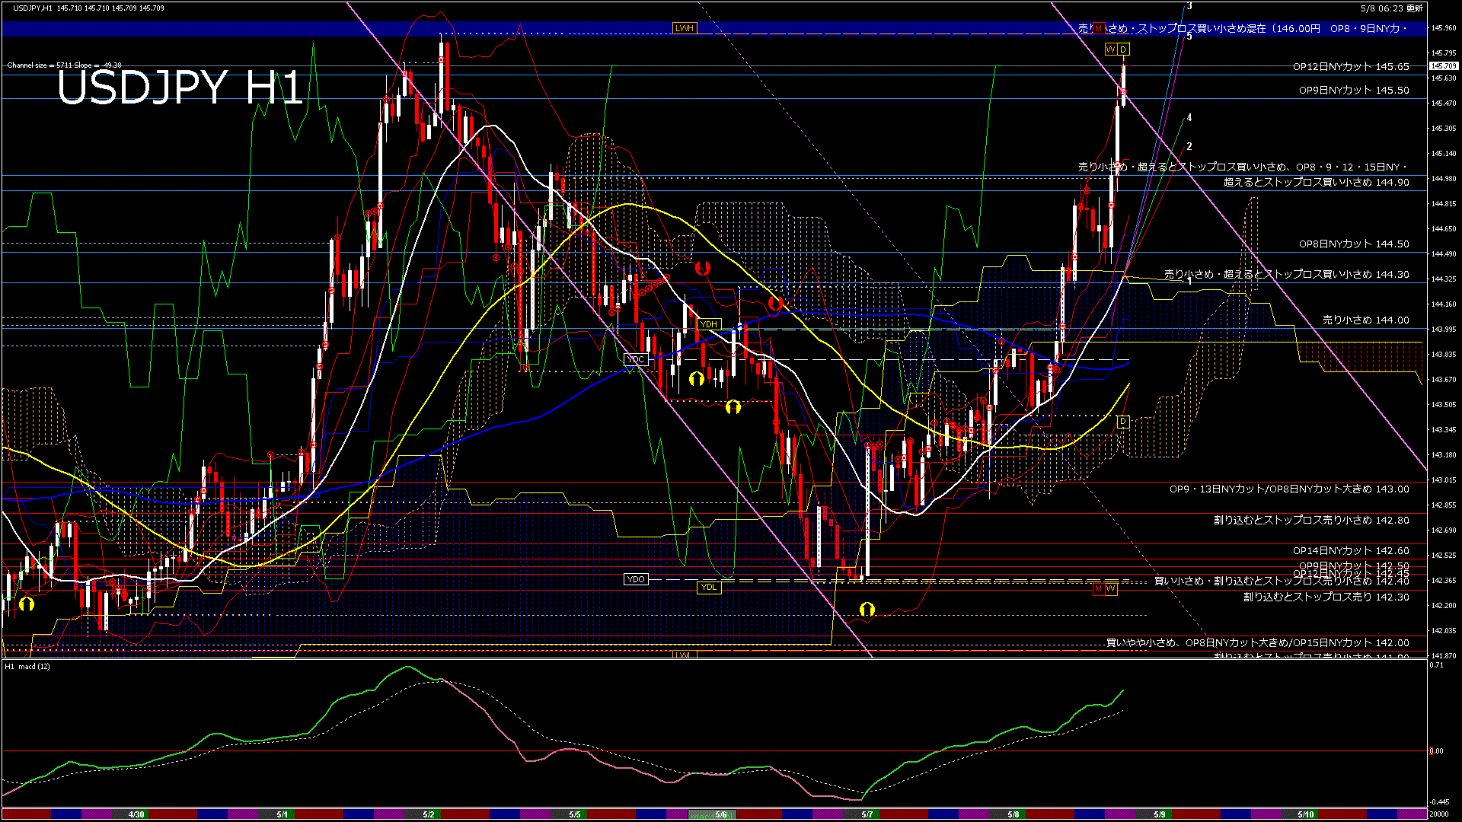Viewport: 1462px width, 822px height.
Task: Click the 'OP8日NYカット 144.50' label
Action: 1354,244
